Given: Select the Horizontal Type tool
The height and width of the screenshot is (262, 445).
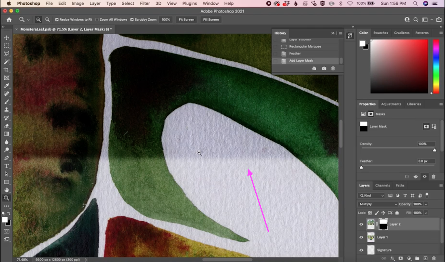Looking at the screenshot, I should [7, 166].
